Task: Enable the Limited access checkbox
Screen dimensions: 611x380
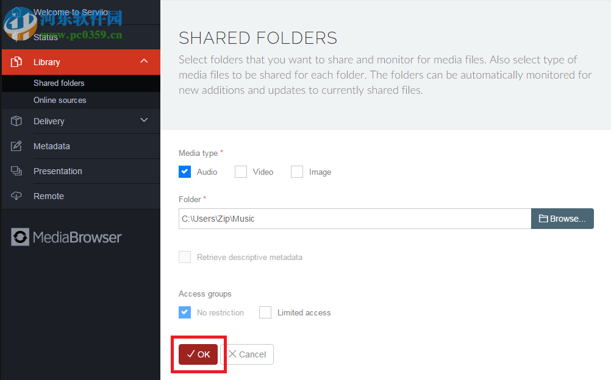Action: (x=265, y=312)
